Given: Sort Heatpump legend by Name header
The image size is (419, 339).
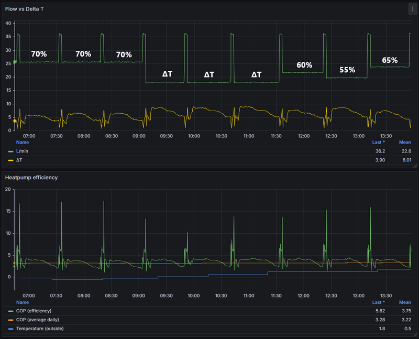Looking at the screenshot, I should pos(23,302).
